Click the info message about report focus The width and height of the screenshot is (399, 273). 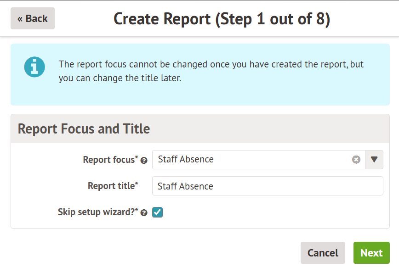pyautogui.click(x=211, y=71)
